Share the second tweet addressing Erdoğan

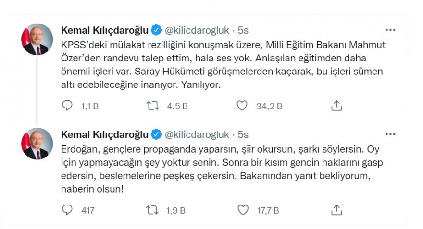click(337, 210)
